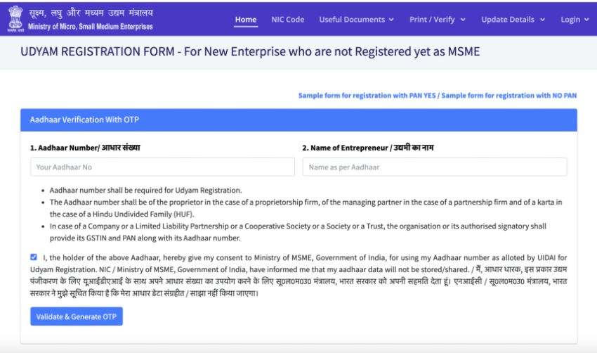Open Sample form for registration with NO PAN
Screen dimensions: 597x353
(509, 96)
